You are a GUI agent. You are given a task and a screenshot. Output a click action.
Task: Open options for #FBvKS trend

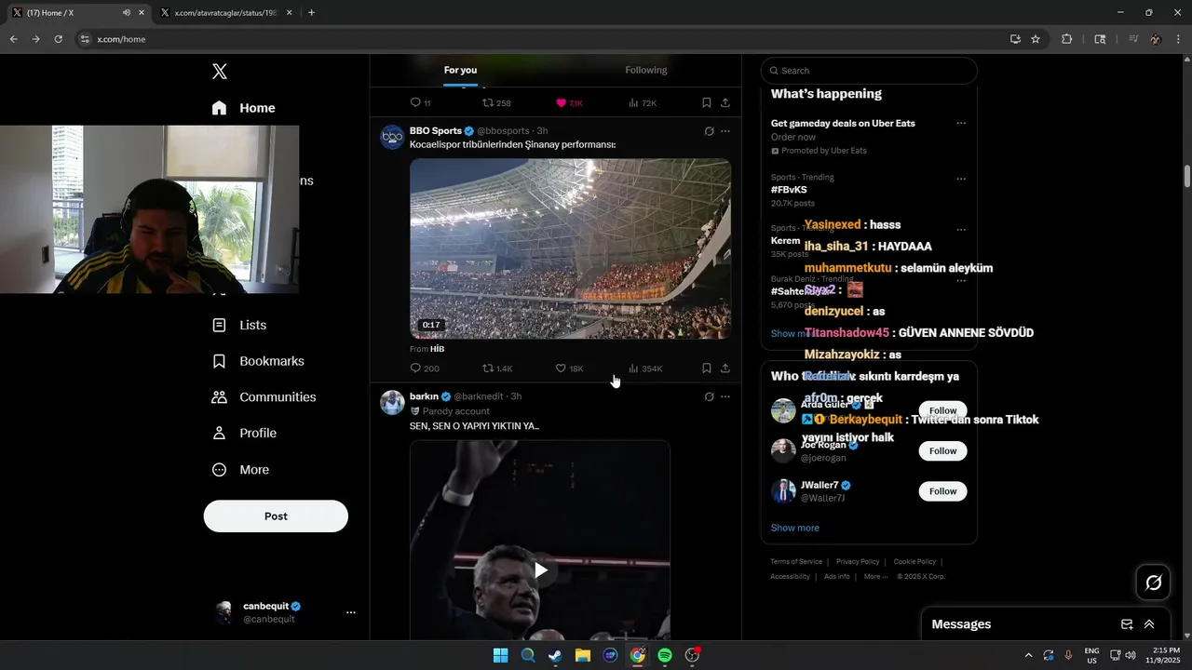961,179
